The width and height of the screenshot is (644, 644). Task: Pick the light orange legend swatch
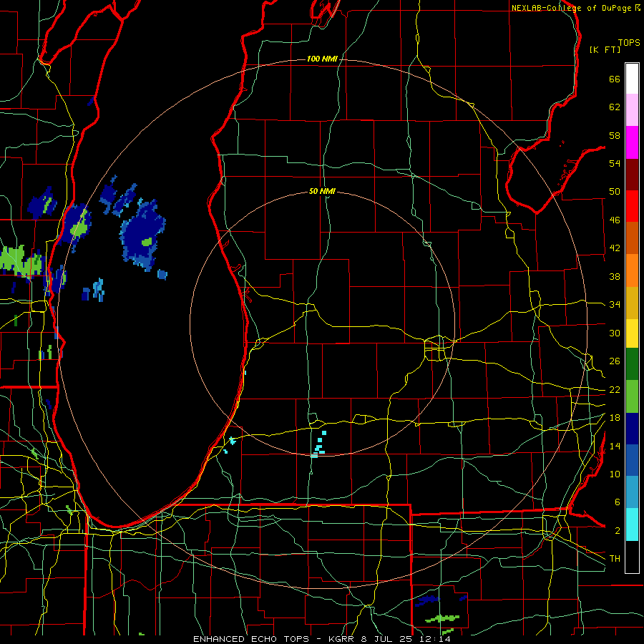[x=632, y=270]
